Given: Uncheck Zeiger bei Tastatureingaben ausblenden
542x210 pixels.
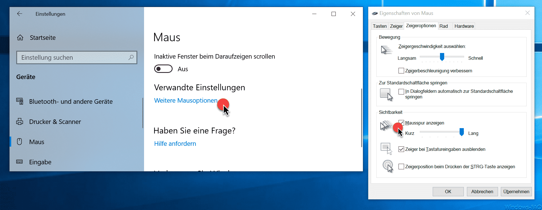Looking at the screenshot, I should pyautogui.click(x=401, y=149).
